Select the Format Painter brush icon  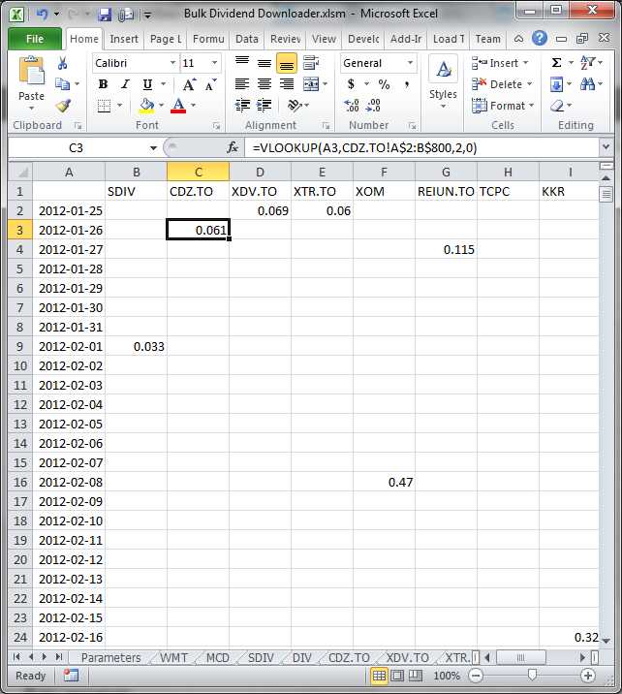pyautogui.click(x=63, y=106)
